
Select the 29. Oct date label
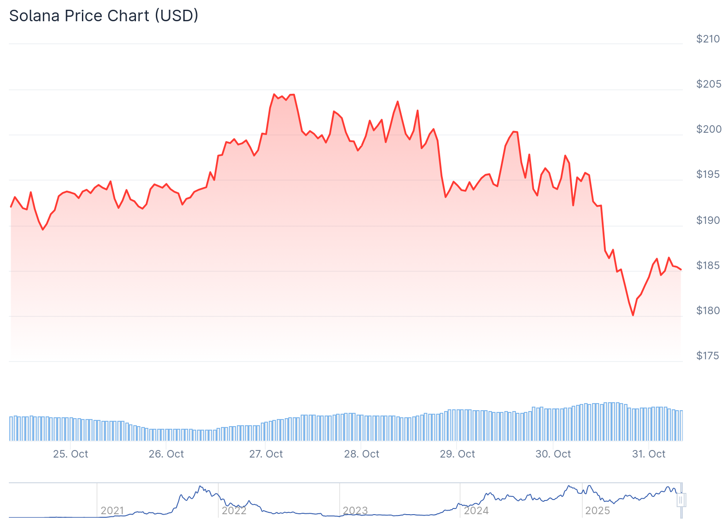[457, 454]
